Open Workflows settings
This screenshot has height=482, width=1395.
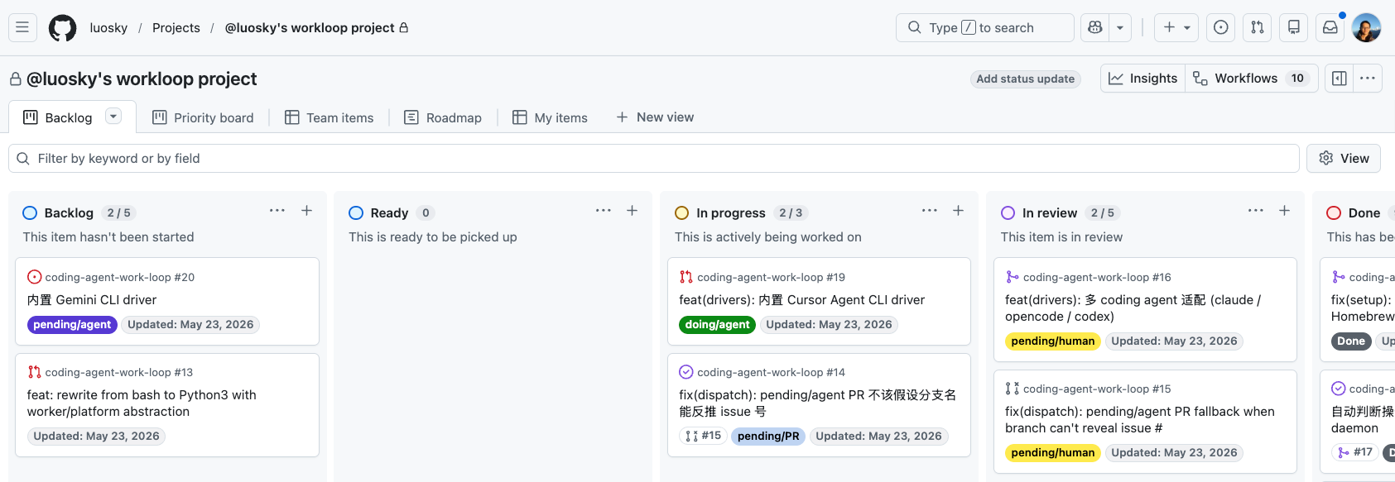1251,78
